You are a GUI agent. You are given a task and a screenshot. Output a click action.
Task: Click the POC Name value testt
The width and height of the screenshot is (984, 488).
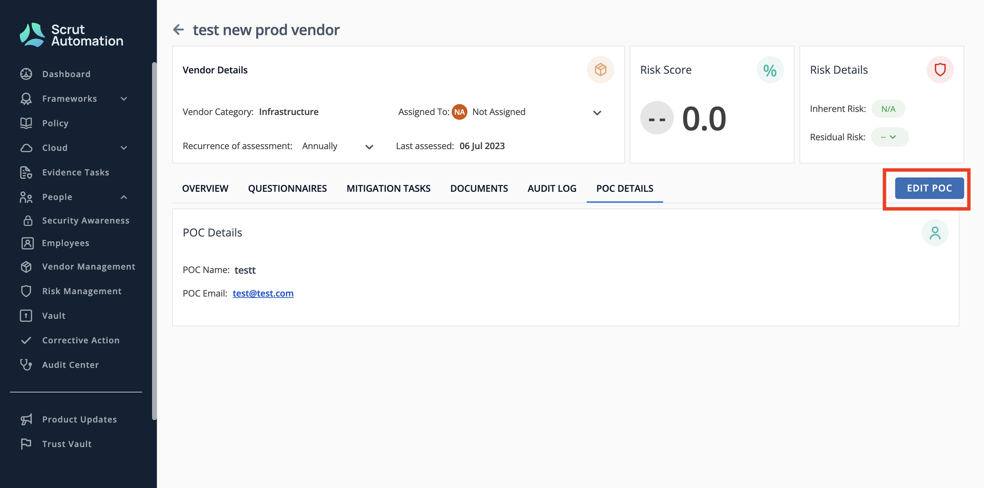tap(245, 270)
